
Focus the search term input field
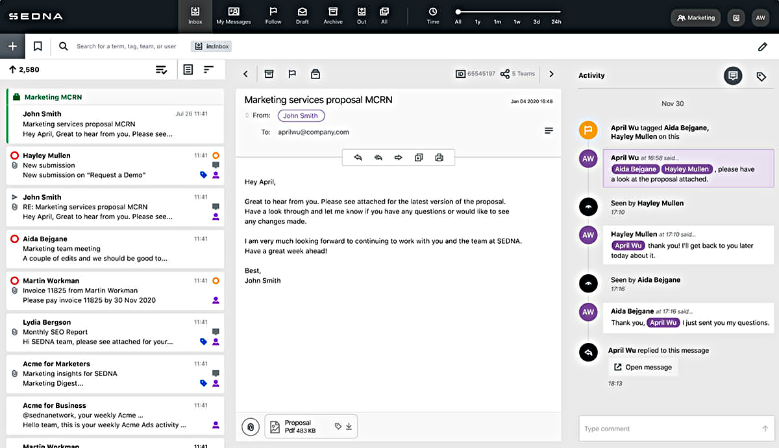pyautogui.click(x=127, y=46)
